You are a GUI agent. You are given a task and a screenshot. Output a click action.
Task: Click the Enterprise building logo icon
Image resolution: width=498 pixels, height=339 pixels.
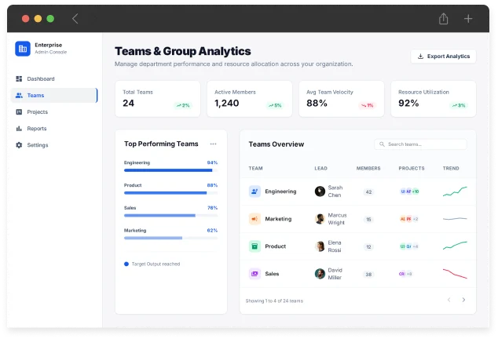[x=23, y=49]
